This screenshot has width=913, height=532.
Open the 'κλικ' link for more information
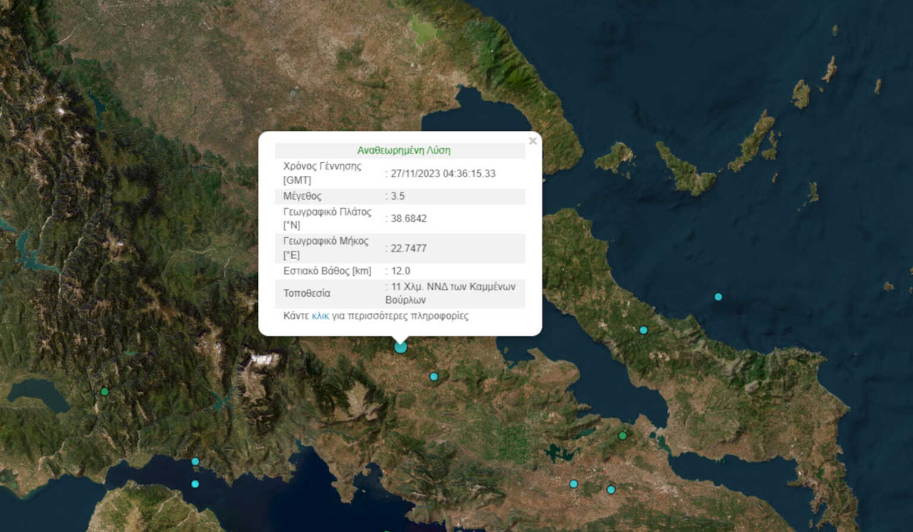[x=320, y=316]
